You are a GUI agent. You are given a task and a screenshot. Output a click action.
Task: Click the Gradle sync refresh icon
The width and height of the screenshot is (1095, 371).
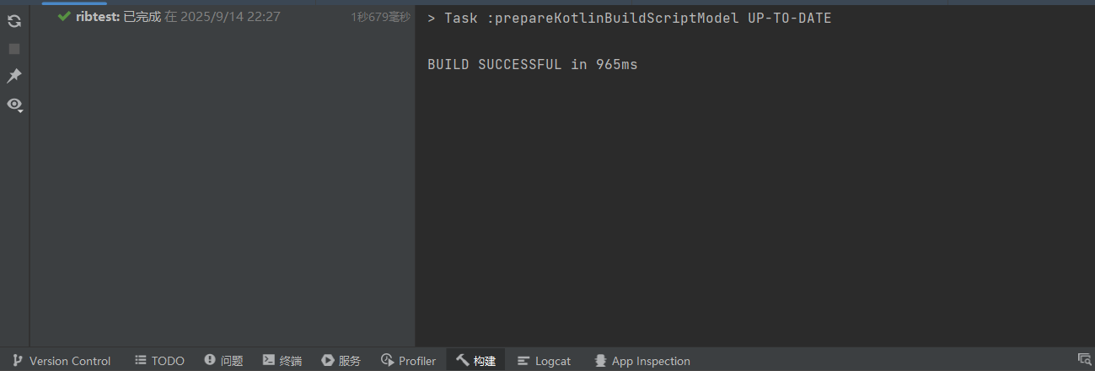point(14,21)
